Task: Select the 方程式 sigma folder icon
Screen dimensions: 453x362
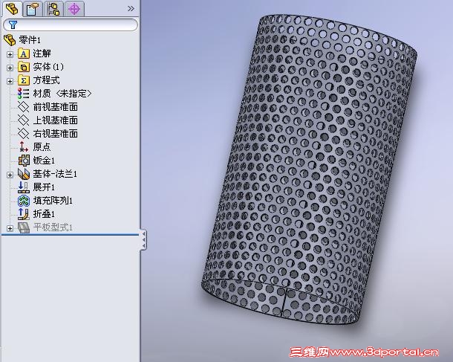Action: (x=24, y=80)
